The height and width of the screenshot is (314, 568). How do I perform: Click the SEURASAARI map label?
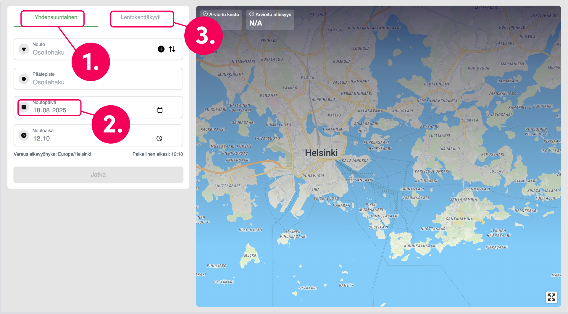click(x=243, y=122)
